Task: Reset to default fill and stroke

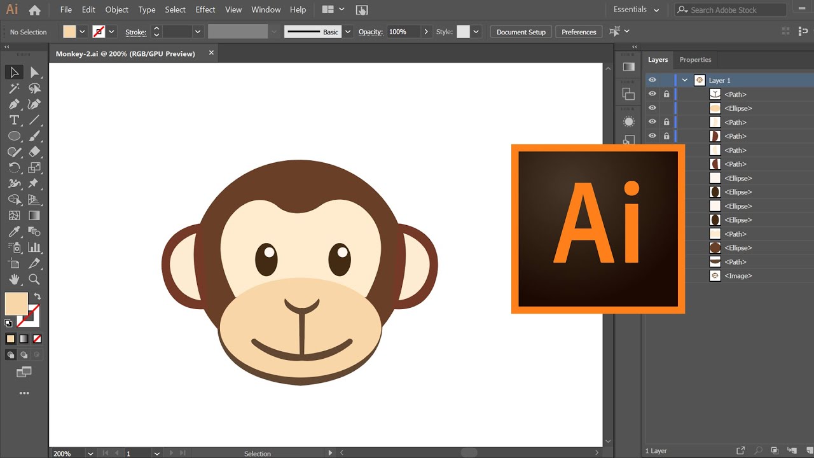Action: 8,323
